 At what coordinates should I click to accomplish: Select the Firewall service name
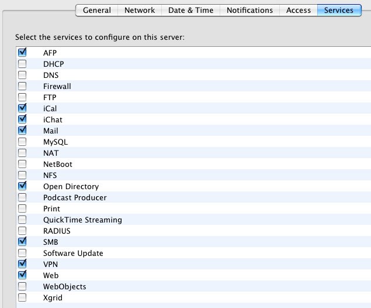(x=57, y=86)
